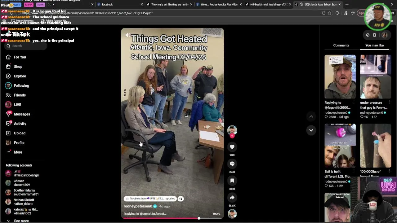Open Chosen chosen1509 following account
The height and width of the screenshot is (223, 397).
pyautogui.click(x=18, y=183)
